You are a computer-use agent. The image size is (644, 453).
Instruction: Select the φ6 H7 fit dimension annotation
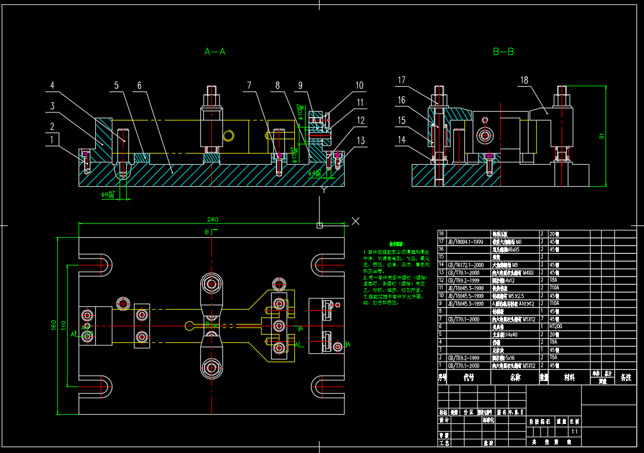tap(109, 194)
